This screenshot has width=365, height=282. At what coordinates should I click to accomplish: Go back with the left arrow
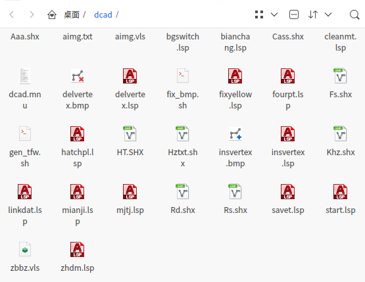pos(12,14)
